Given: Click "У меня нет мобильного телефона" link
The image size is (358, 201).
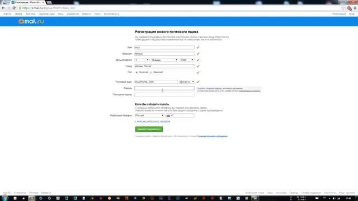Looking at the screenshot, I should tap(153, 122).
